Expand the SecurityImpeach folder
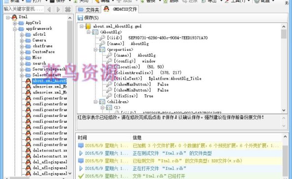Screen dimensions: 292x179 (x=22, y=69)
